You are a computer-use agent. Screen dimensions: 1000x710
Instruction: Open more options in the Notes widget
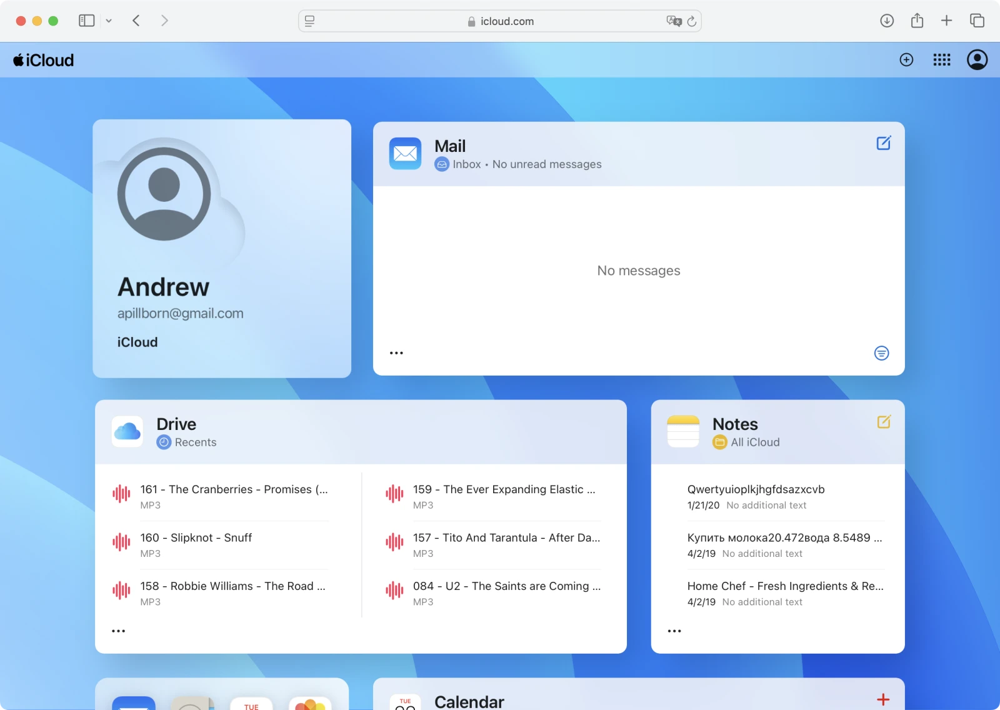click(x=674, y=630)
